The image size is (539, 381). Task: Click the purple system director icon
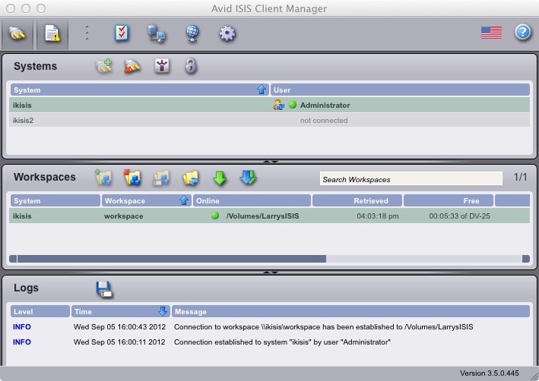point(162,66)
